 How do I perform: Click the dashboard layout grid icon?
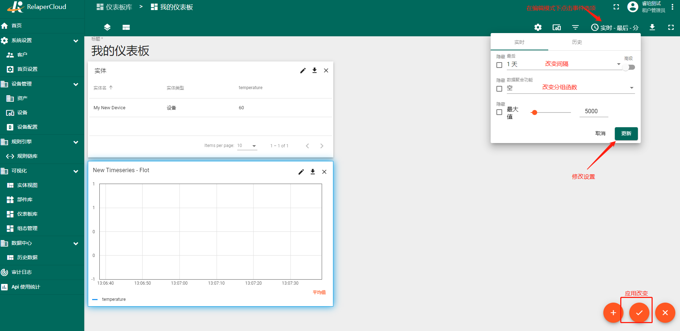[x=126, y=27]
